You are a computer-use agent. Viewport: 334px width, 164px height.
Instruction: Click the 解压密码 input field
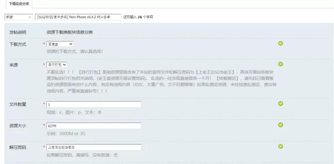pos(94,147)
